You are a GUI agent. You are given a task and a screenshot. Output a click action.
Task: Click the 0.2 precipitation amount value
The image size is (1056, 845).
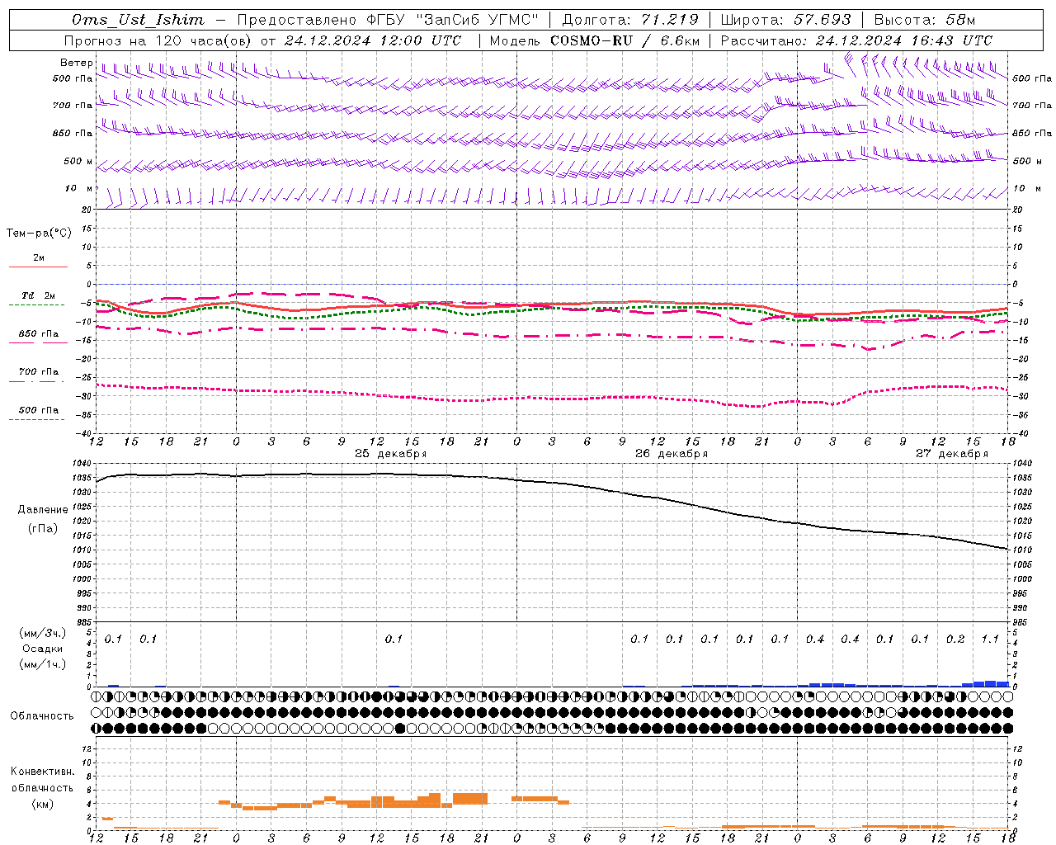click(955, 639)
